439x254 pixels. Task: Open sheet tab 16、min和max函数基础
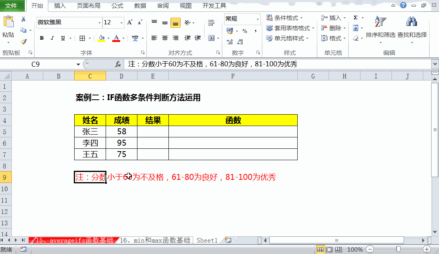click(x=155, y=240)
